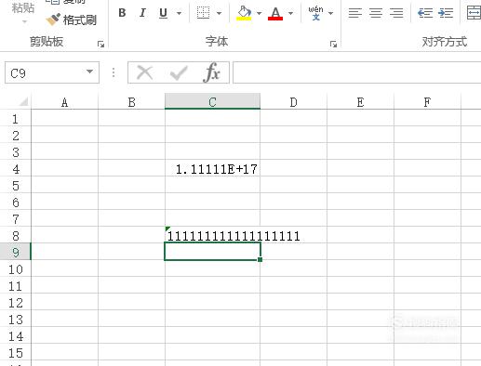Select row 4 header
Viewport: 481px width, 366px height.
(16, 169)
